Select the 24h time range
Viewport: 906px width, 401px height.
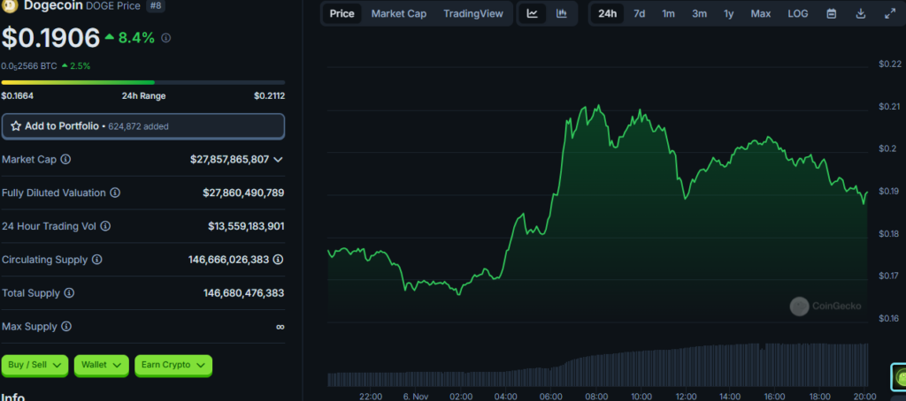click(x=607, y=14)
